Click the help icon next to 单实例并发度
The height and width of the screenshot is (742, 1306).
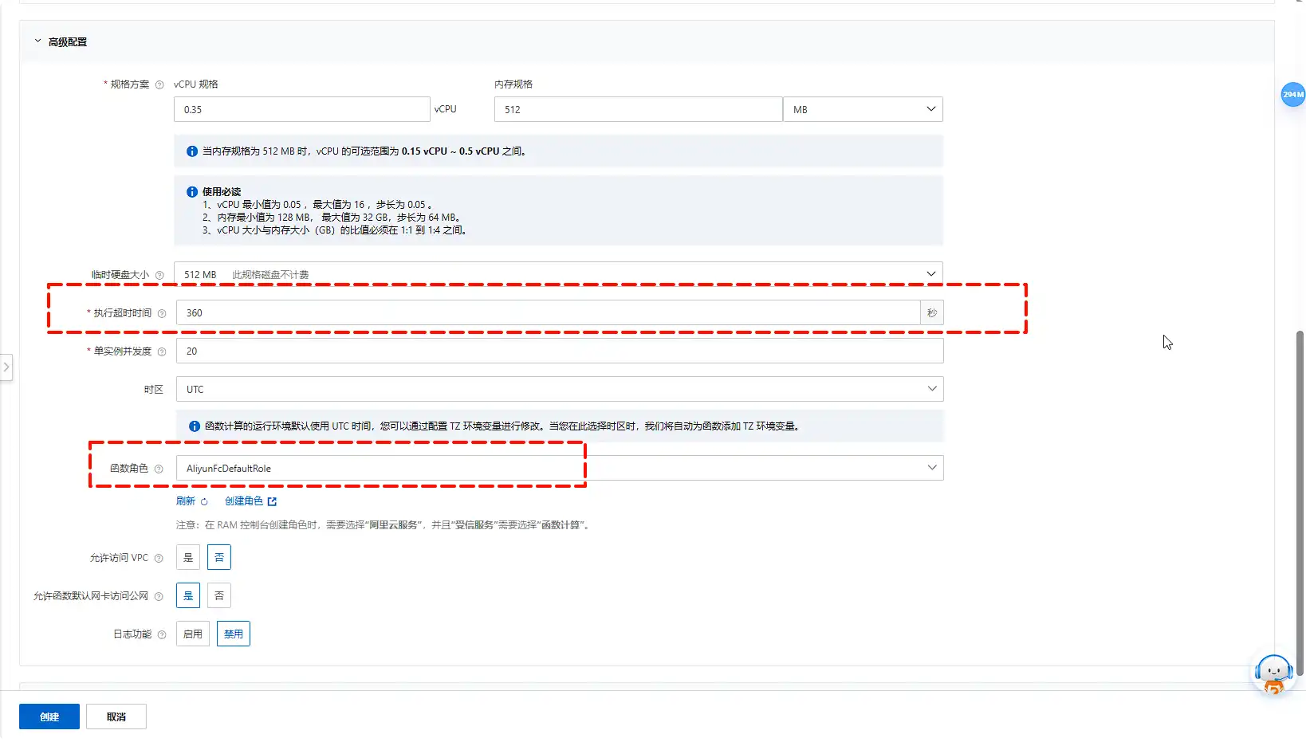(162, 351)
